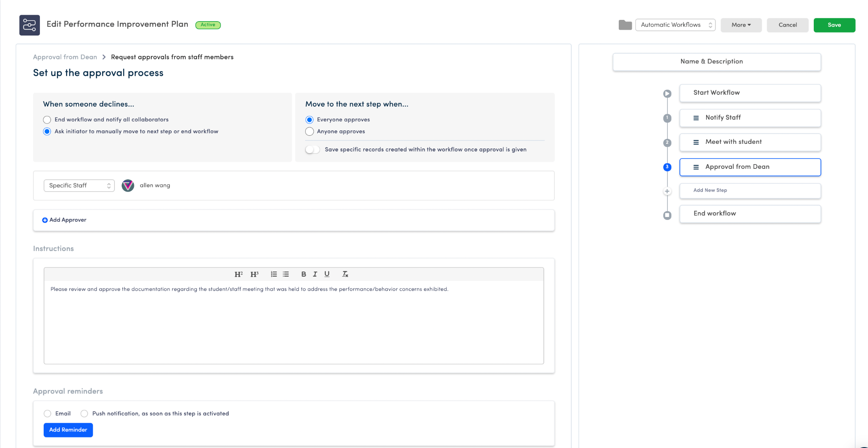Screen dimensions: 868x448
Task: Click the breadcrumb chevron after Approval from Dean
Action: coord(104,57)
